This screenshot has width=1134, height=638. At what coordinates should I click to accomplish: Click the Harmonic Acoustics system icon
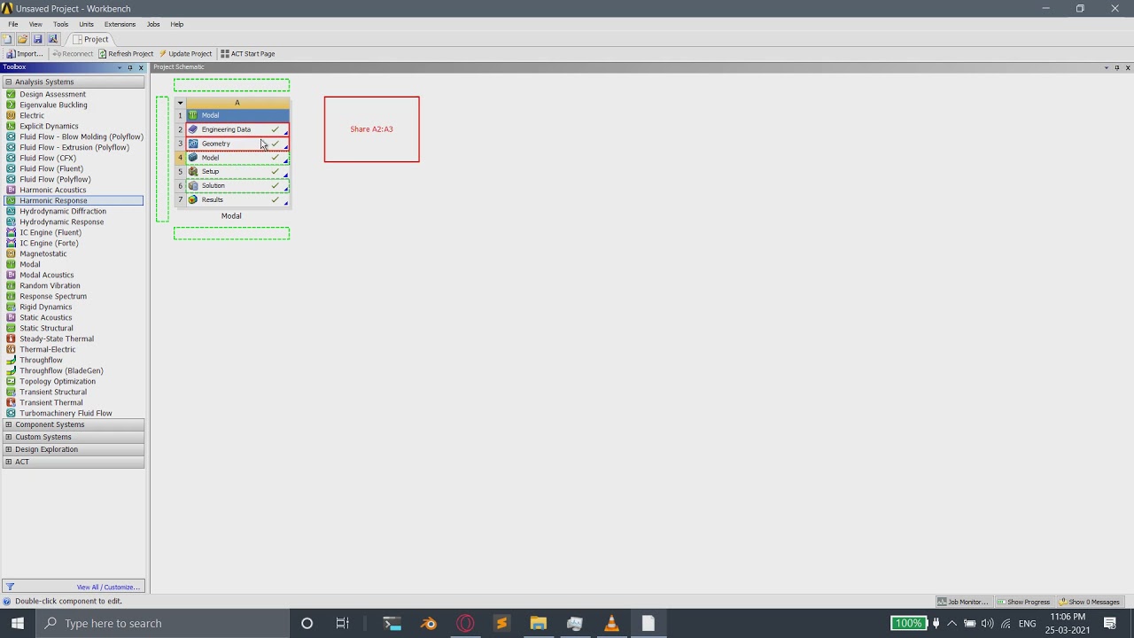[x=11, y=190]
